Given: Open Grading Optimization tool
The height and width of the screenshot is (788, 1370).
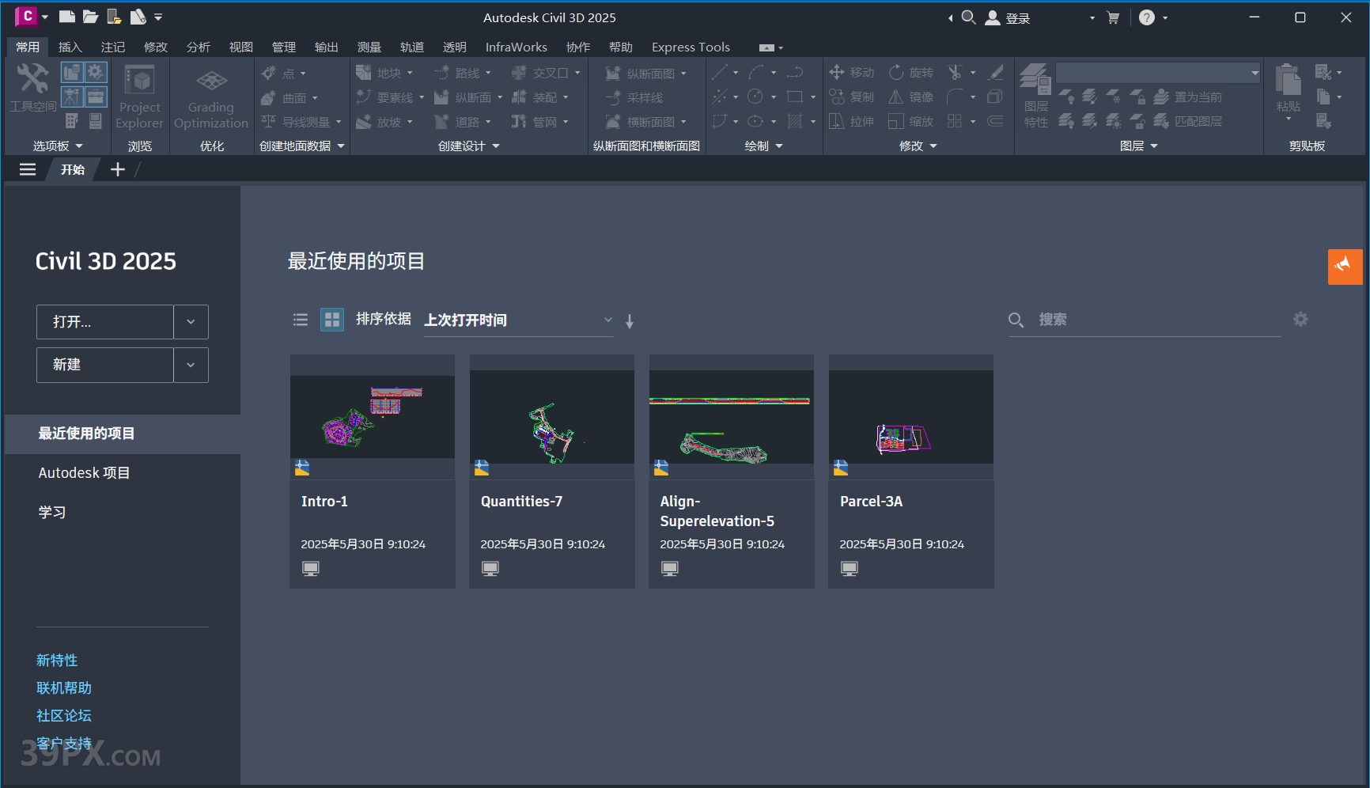Looking at the screenshot, I should 211,97.
